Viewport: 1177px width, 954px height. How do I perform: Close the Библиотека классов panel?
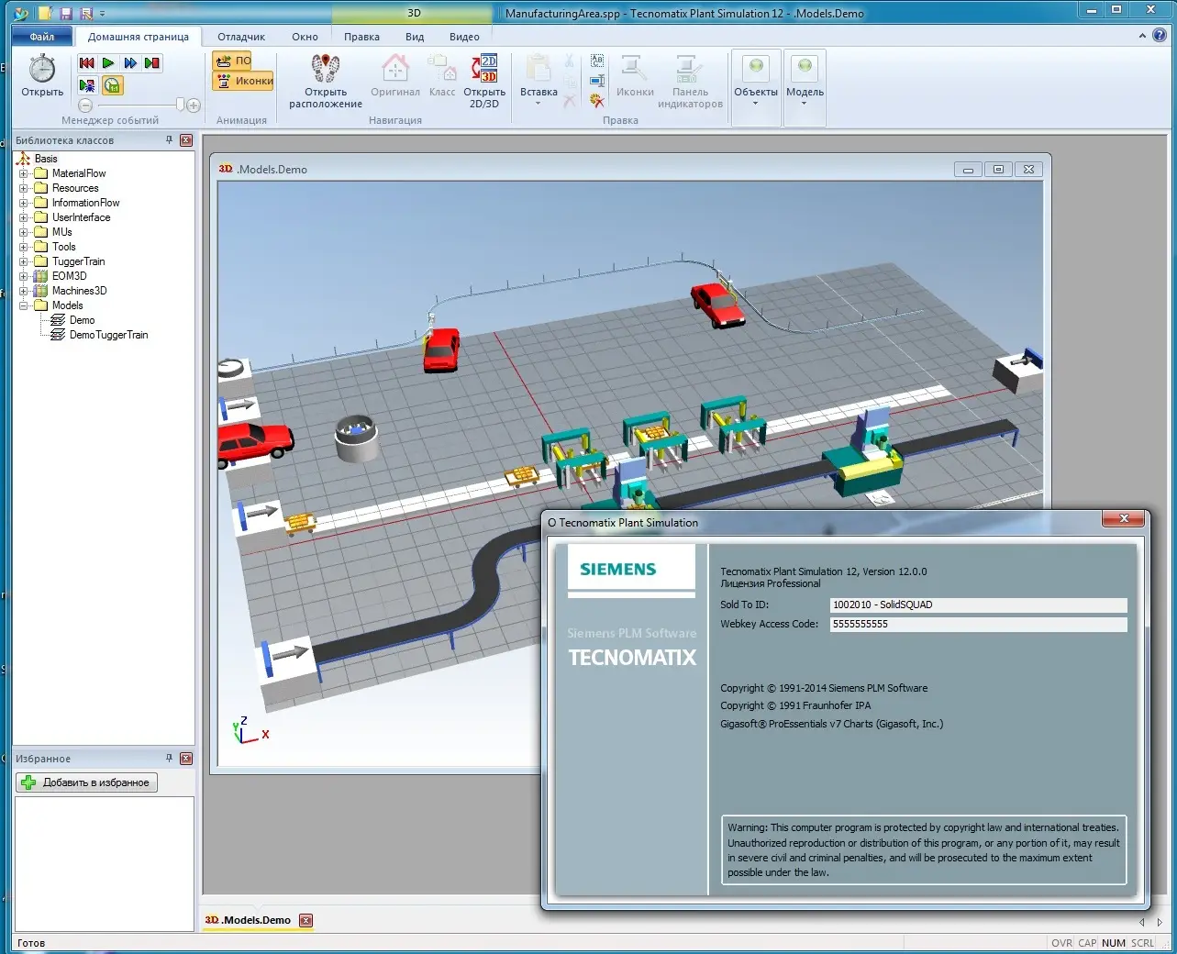pyautogui.click(x=186, y=140)
